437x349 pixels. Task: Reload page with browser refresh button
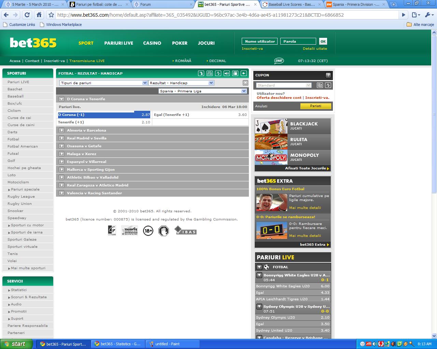pos(27,15)
